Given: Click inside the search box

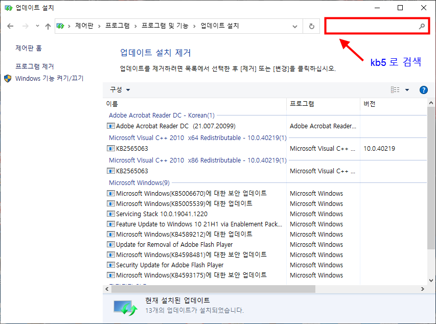Looking at the screenshot, I should (x=377, y=26).
